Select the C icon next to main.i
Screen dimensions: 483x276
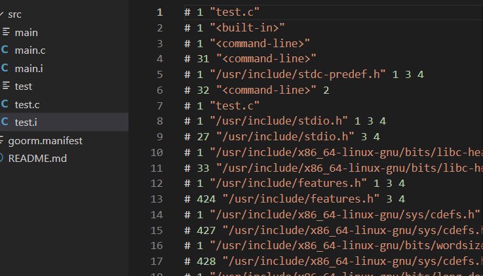pyautogui.click(x=5, y=68)
